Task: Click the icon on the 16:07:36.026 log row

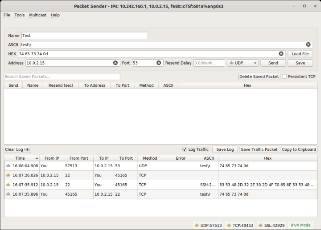Action: [8, 175]
